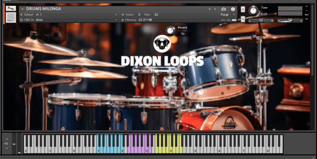Click the Tune knob

(254, 11)
